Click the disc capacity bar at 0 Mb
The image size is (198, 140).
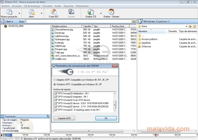click(x=7, y=135)
